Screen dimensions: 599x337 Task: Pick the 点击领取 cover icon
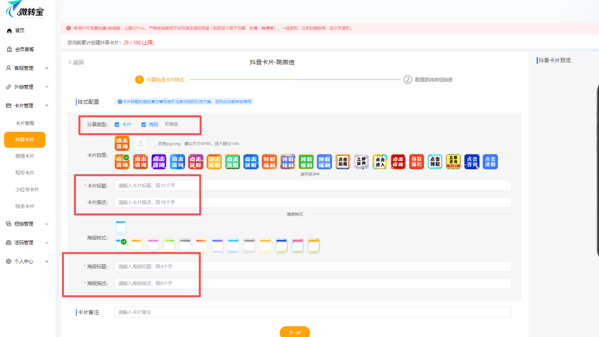tap(435, 162)
